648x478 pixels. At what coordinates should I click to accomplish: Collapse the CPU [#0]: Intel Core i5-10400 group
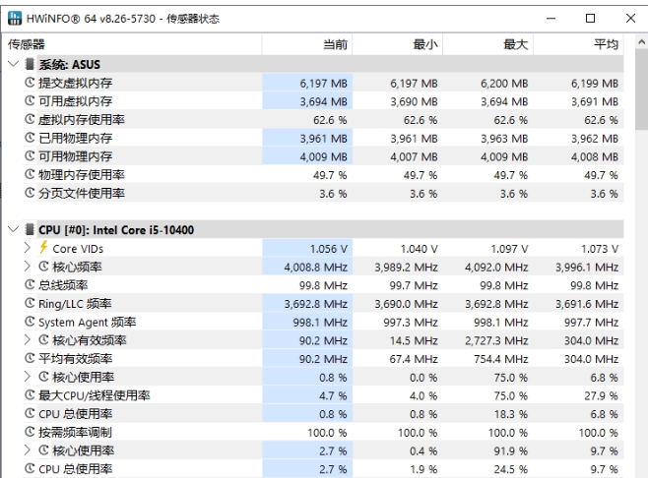(13, 229)
